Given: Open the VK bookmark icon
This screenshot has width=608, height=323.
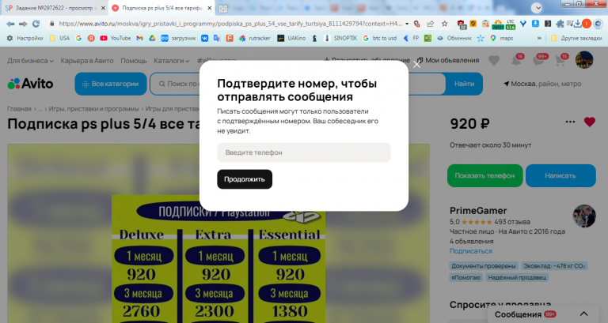Looking at the screenshot, I should click(204, 38).
